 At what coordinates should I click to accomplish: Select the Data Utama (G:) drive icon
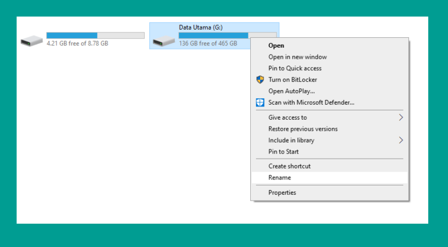click(164, 41)
